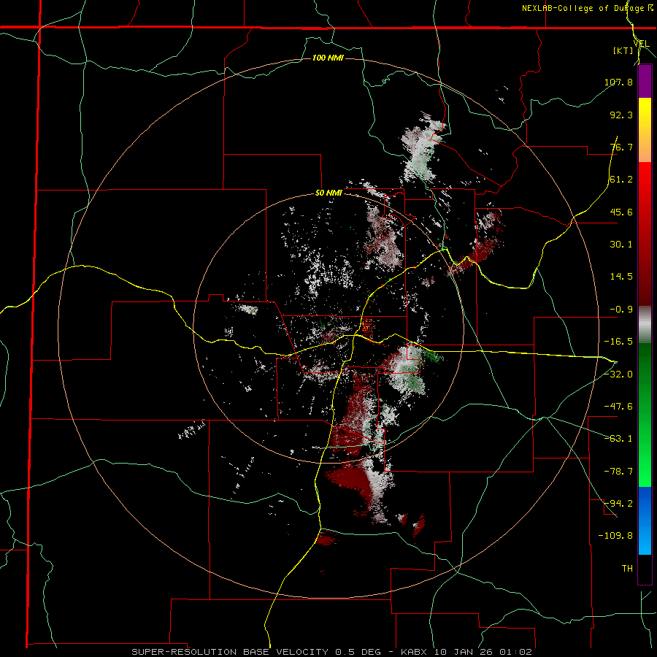Viewport: 657px width, 657px height.
Task: Click the TH legend label
Action: coord(627,568)
